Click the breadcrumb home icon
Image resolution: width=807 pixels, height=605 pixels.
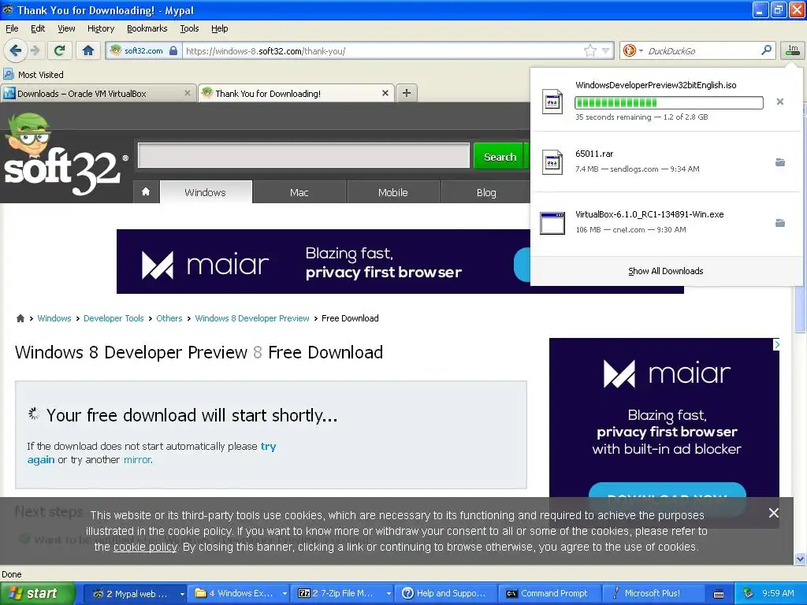click(20, 318)
